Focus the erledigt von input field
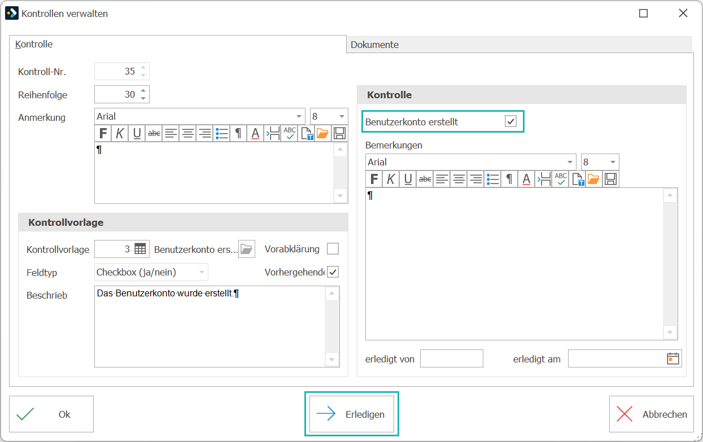Screen dimensions: 703x442 pos(452,358)
